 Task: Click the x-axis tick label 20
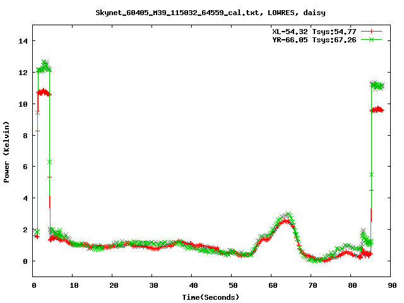[114, 285]
